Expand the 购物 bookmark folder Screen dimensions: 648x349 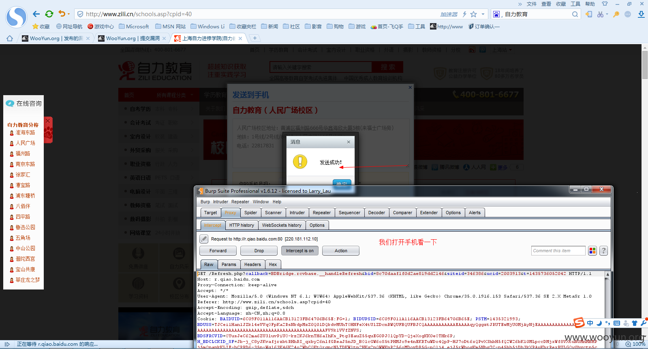(x=335, y=26)
